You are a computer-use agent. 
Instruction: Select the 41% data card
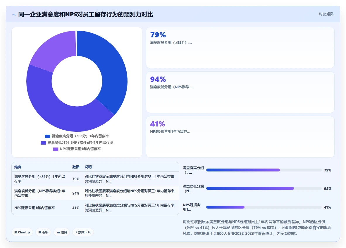tap(240, 137)
